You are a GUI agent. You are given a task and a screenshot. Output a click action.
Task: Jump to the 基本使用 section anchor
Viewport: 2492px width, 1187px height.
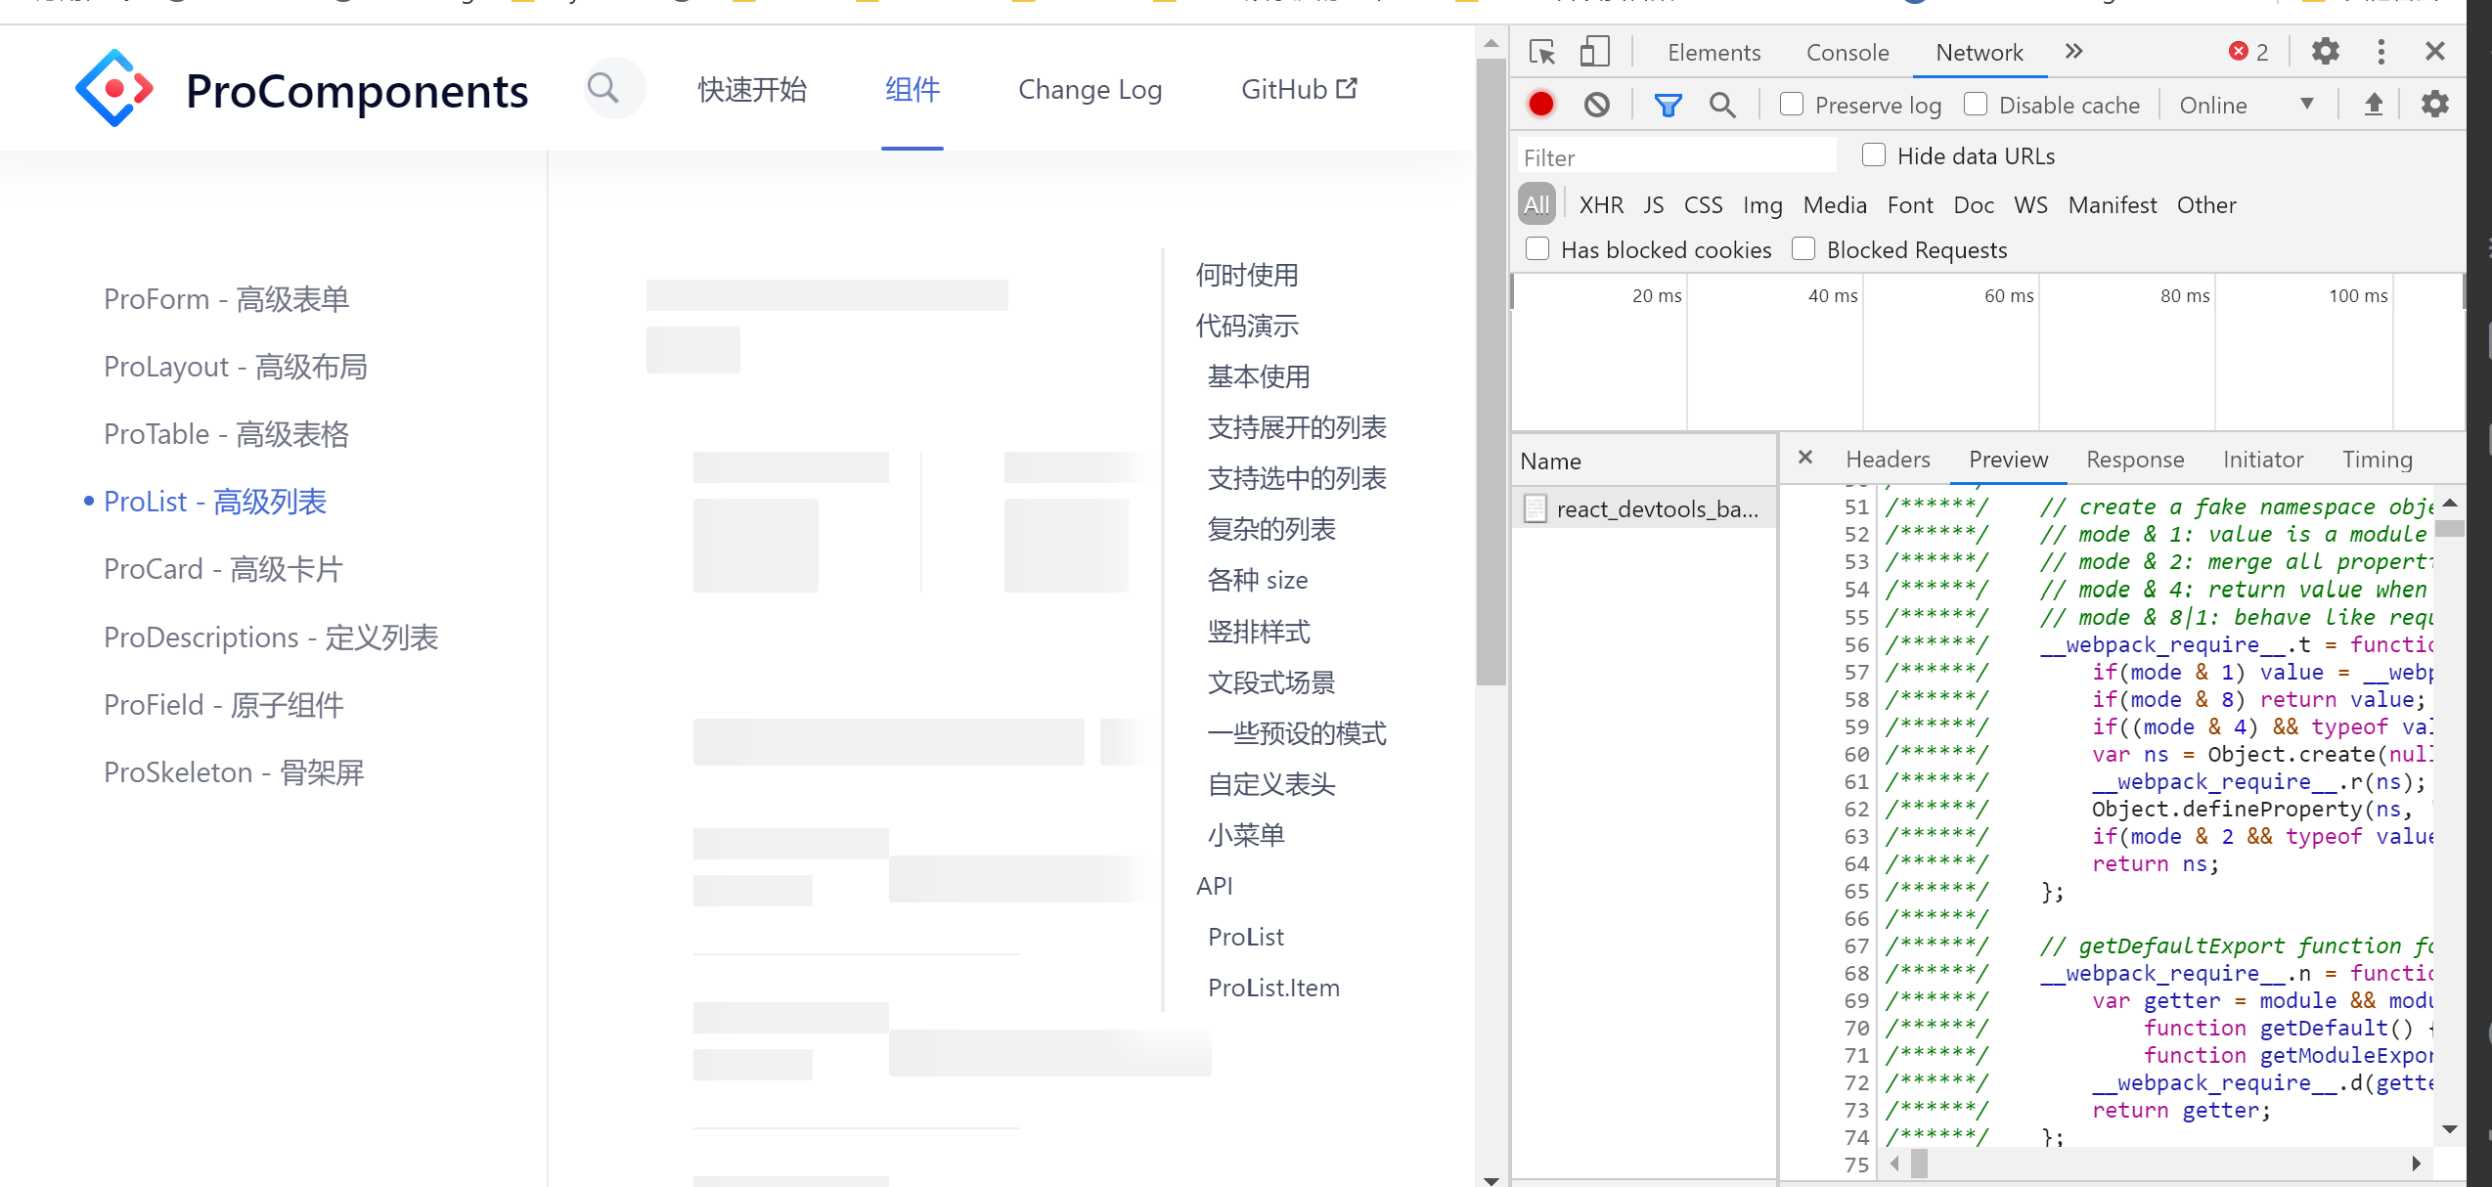coord(1258,376)
